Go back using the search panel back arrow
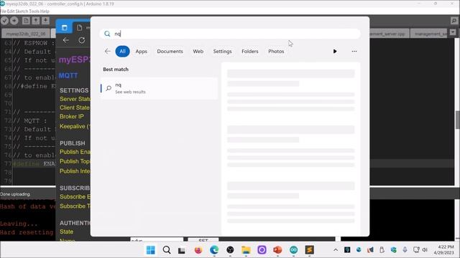The width and height of the screenshot is (460, 258). tap(107, 51)
